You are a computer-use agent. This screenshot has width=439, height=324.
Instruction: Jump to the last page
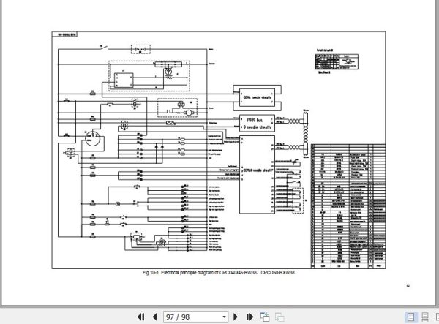249,317
